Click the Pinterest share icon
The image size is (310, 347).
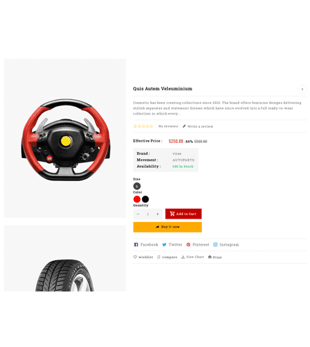(x=189, y=244)
